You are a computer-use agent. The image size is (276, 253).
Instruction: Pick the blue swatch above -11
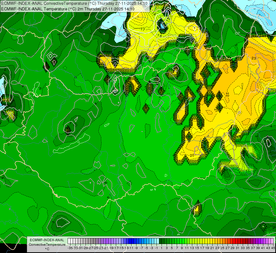(x=130, y=241)
